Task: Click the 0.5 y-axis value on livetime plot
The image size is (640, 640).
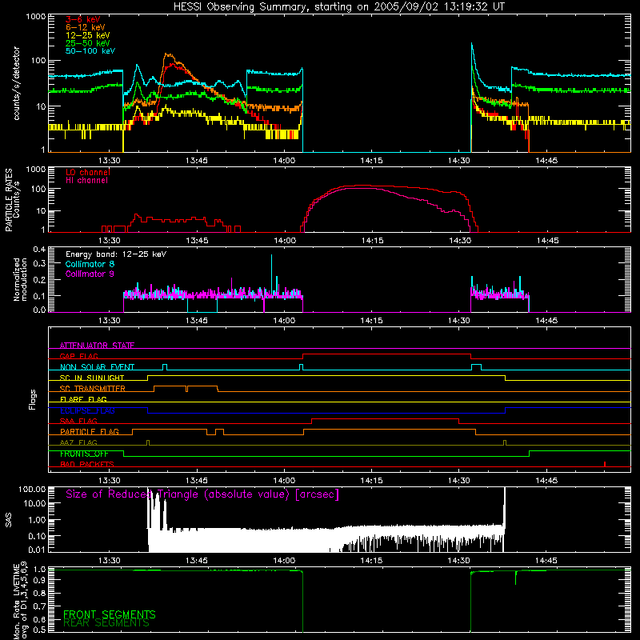Action: point(39,630)
